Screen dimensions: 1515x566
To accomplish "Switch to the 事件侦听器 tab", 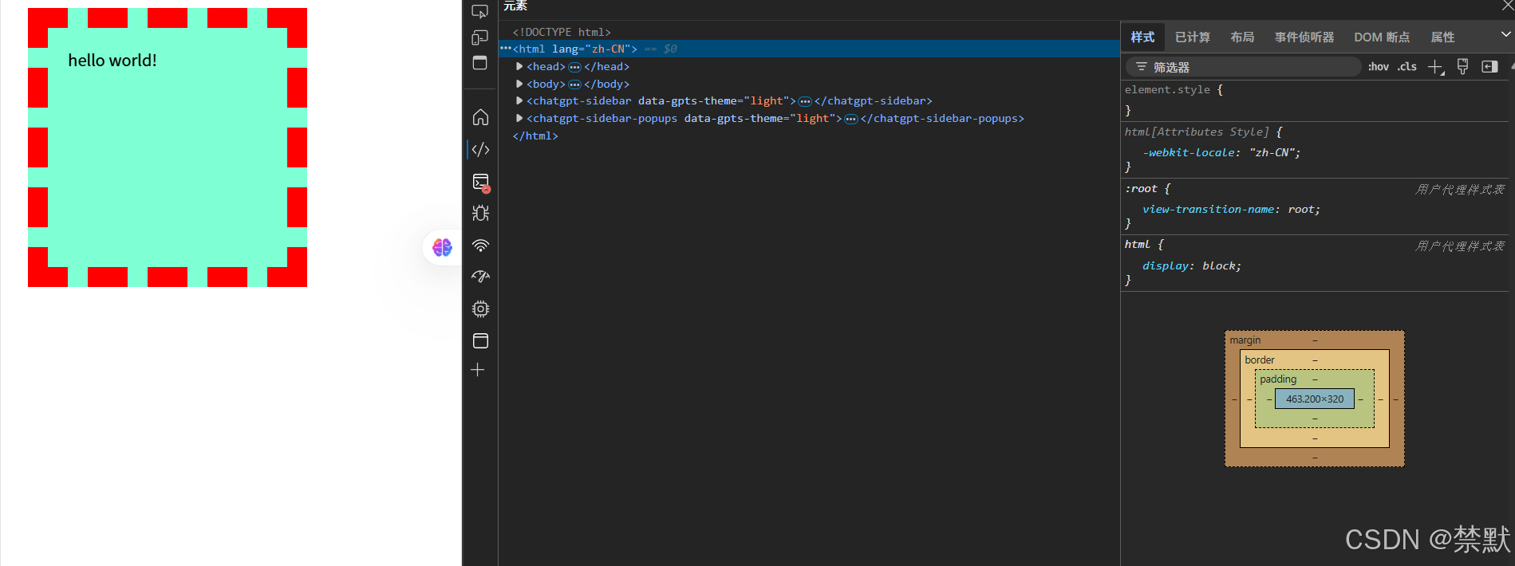I will pyautogui.click(x=1304, y=37).
